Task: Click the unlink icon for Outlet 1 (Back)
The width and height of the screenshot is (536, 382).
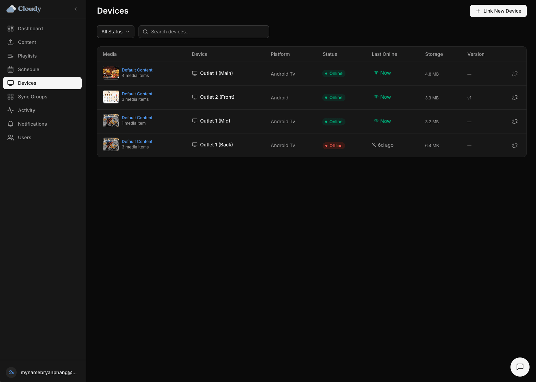Action: pos(515,145)
